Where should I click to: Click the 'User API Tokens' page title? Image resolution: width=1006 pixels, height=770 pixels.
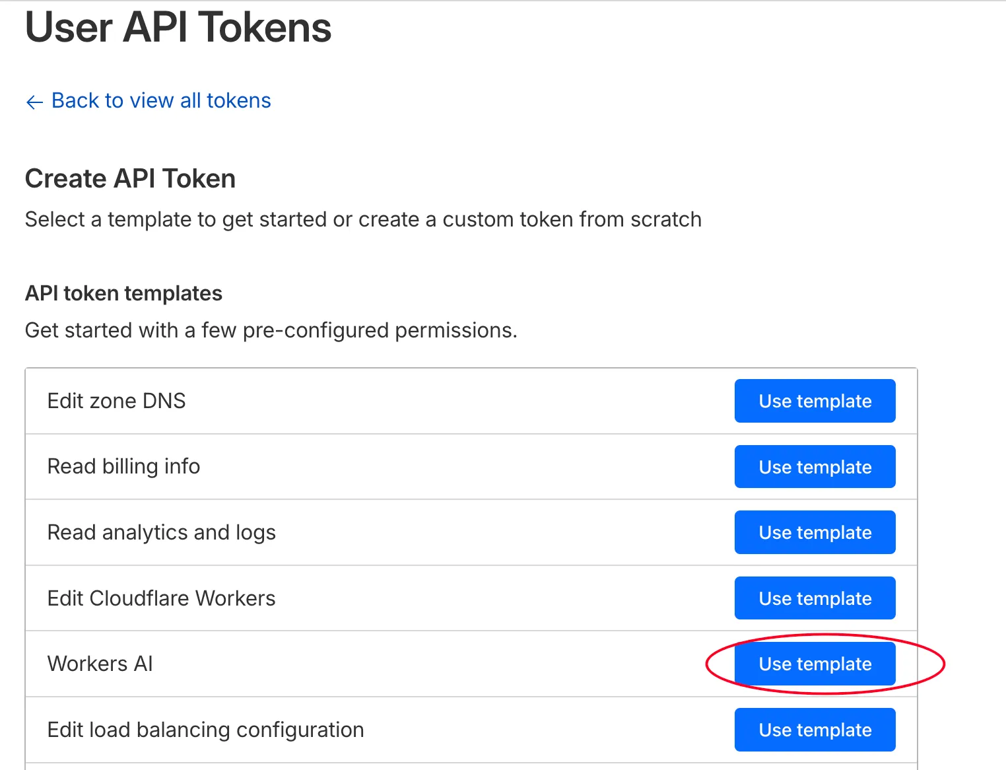coord(178,28)
